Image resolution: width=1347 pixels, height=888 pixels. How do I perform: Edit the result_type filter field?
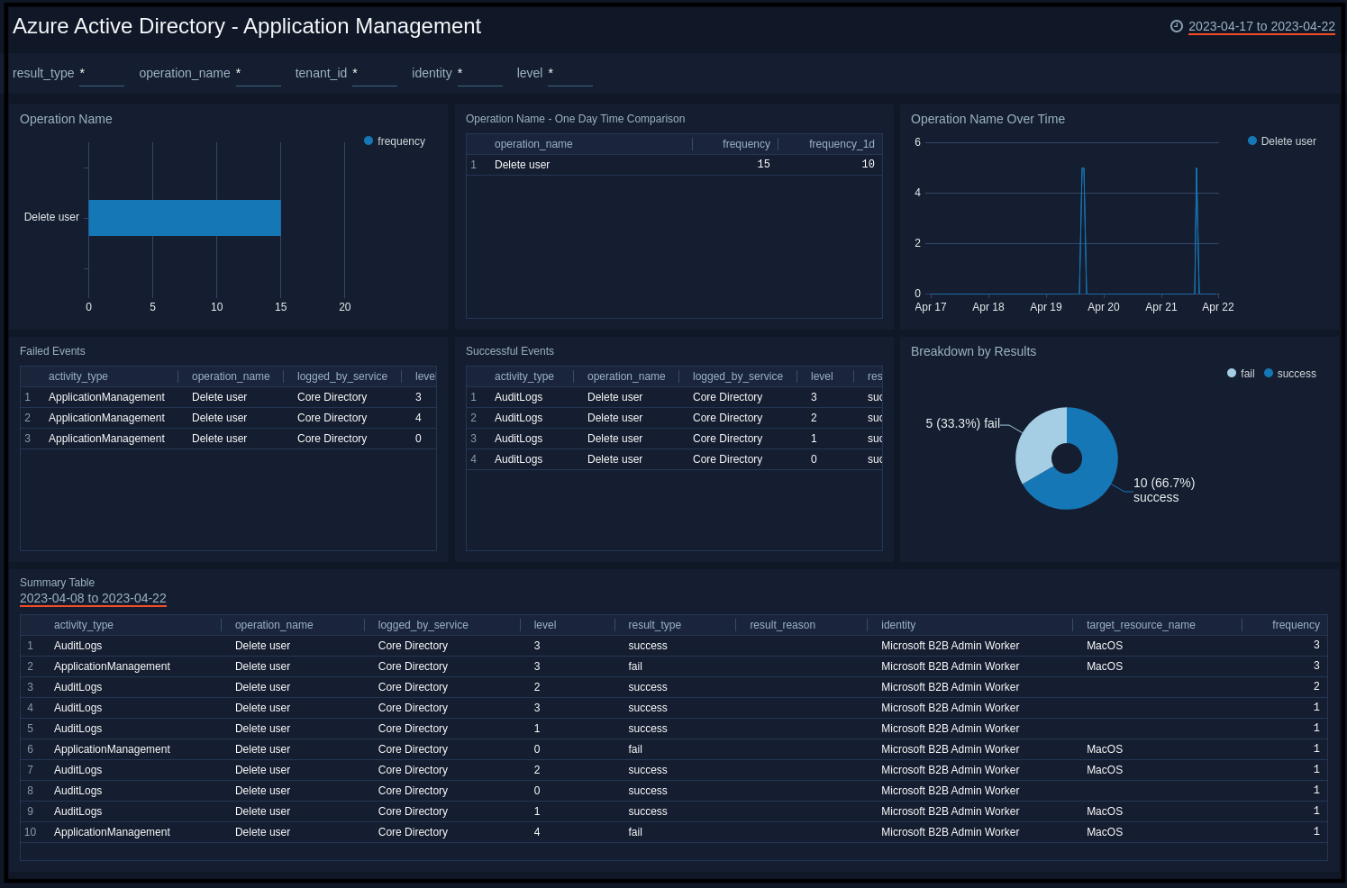(x=102, y=74)
